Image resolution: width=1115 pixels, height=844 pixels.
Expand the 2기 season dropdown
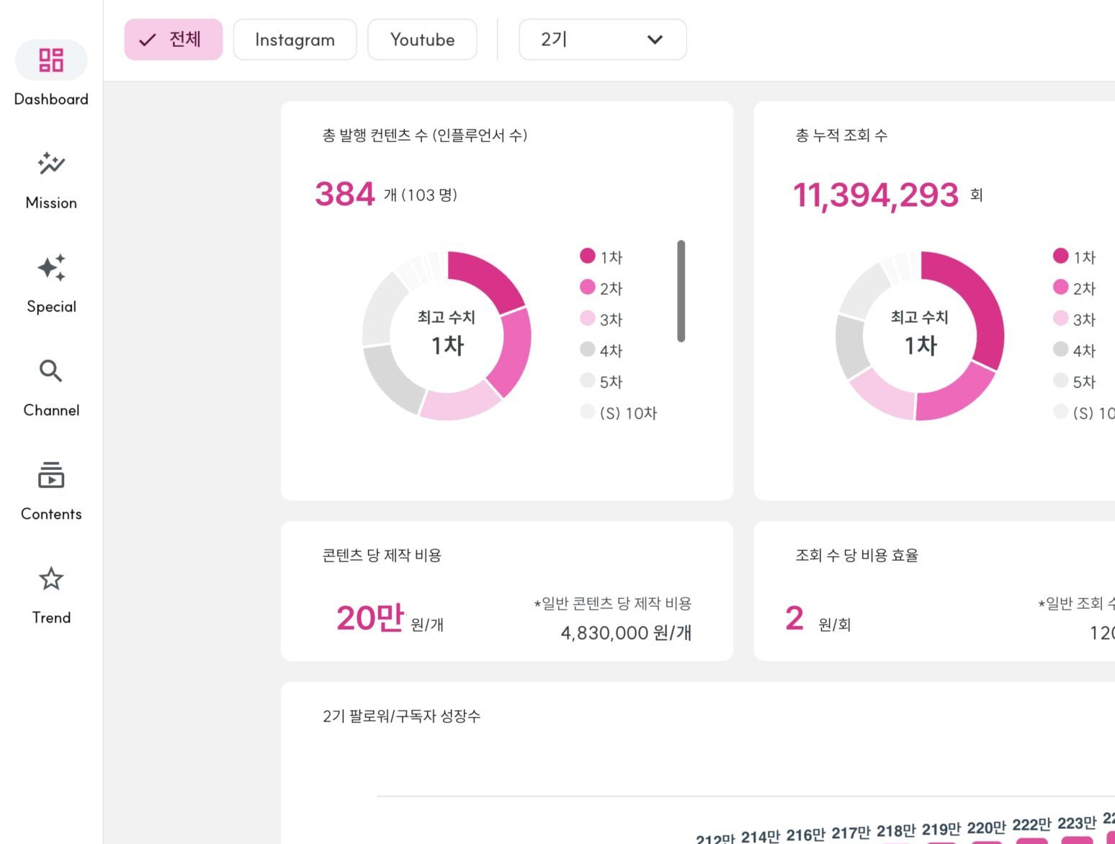pos(602,40)
